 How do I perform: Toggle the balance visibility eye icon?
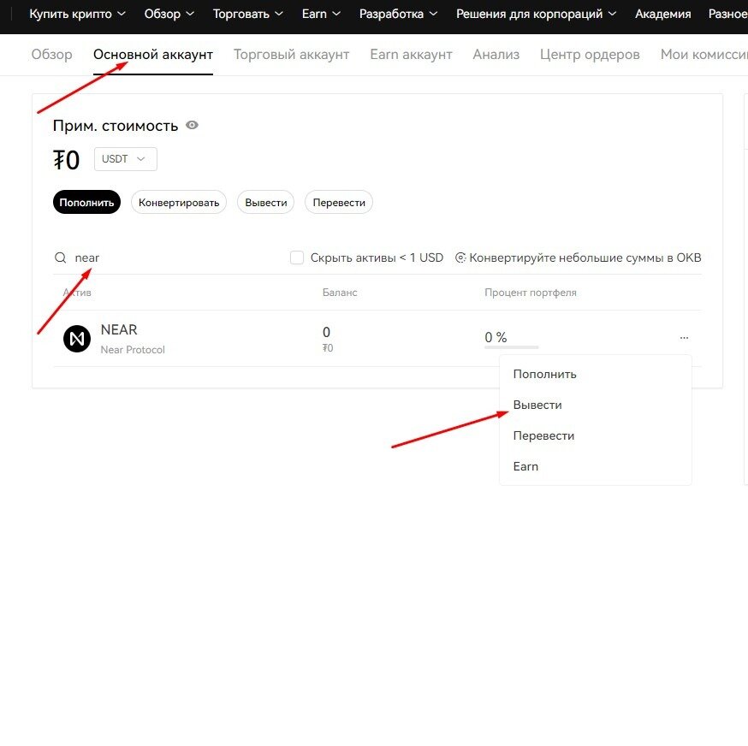point(191,125)
